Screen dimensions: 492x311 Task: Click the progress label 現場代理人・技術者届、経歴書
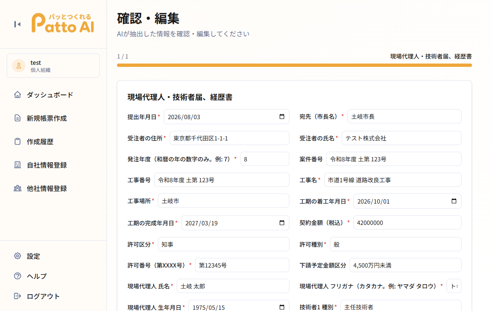[431, 56]
